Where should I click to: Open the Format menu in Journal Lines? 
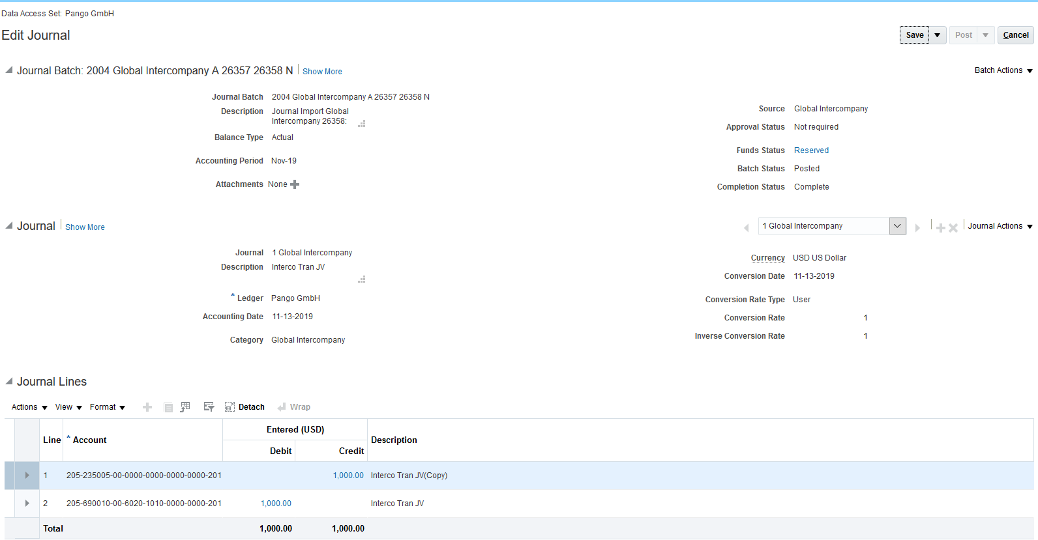coord(107,407)
